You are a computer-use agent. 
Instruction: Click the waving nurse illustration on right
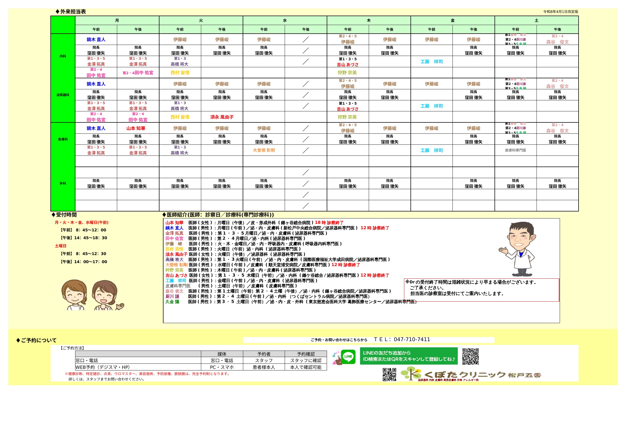tap(106, 295)
